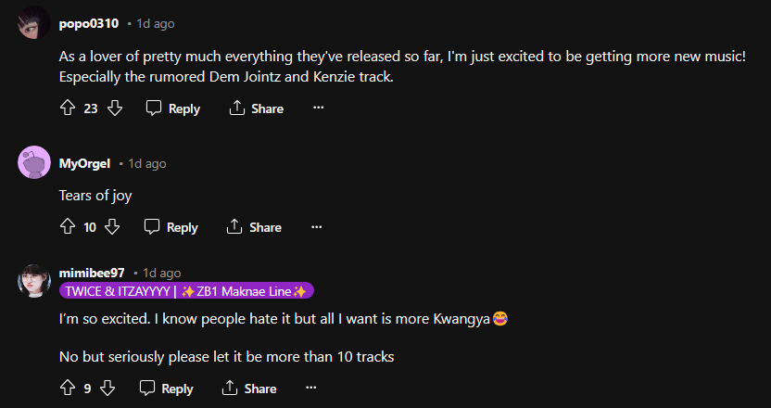The width and height of the screenshot is (771, 408).
Task: Reply to popo0310's comment
Action: [x=173, y=108]
